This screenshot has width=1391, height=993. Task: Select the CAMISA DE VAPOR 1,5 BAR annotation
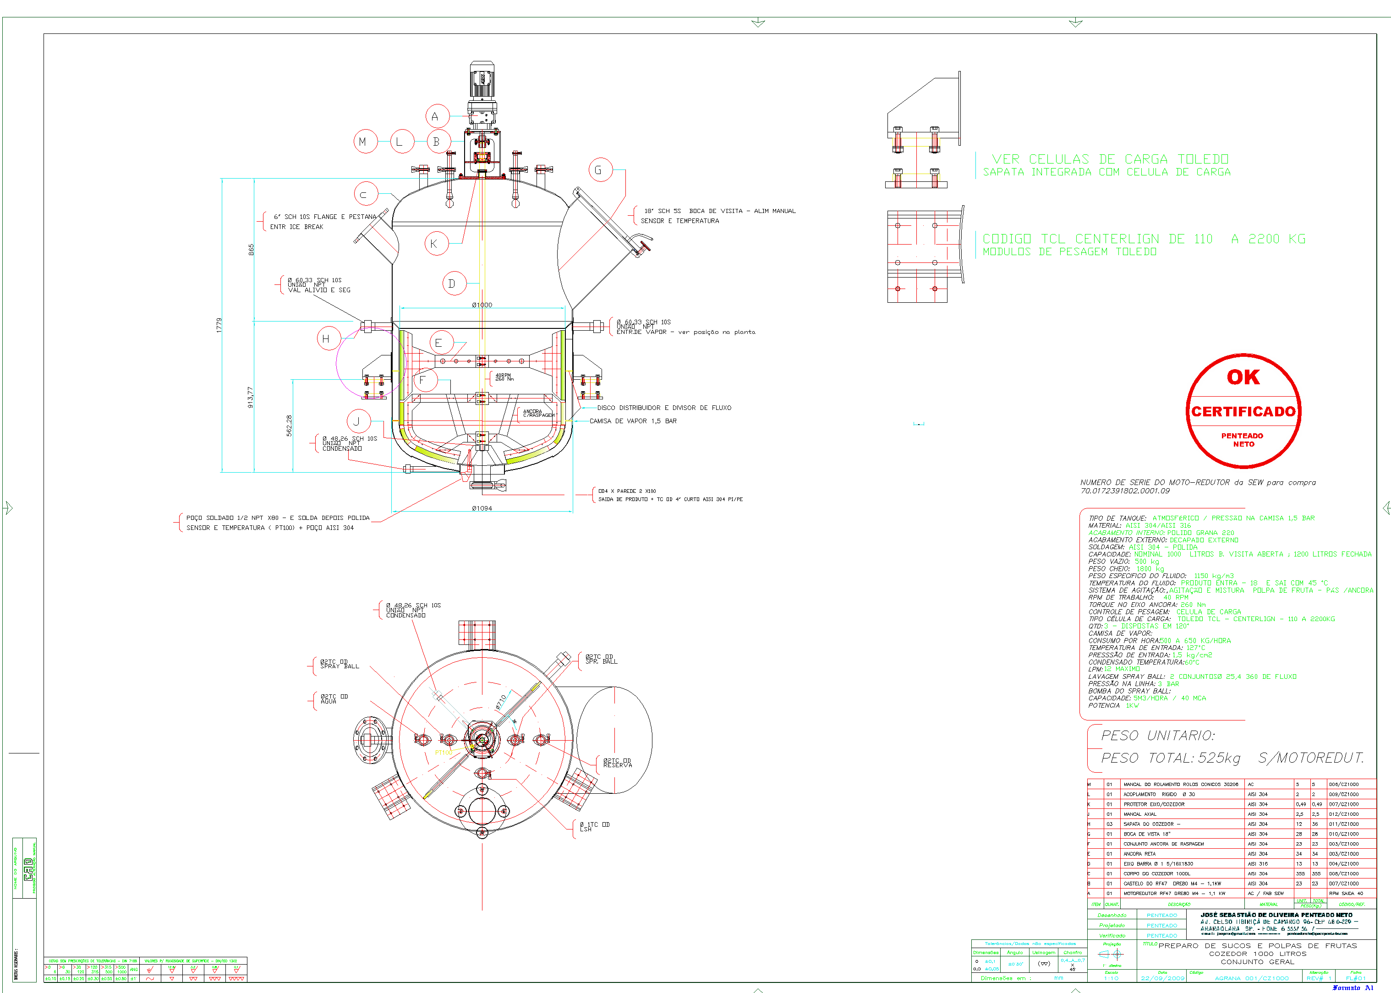tap(632, 420)
